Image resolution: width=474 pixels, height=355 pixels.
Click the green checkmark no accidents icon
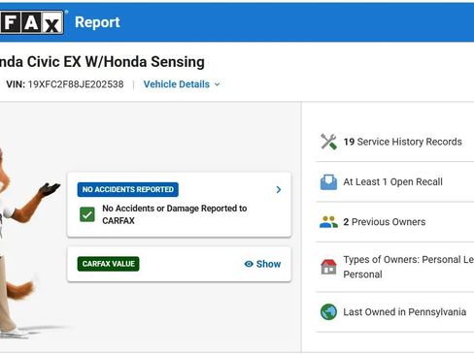click(87, 214)
